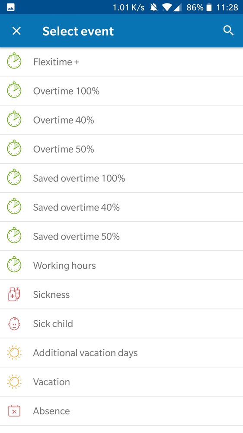243x433 pixels.
Task: Tap the baby face icon for Sick child
Action: coord(14,323)
